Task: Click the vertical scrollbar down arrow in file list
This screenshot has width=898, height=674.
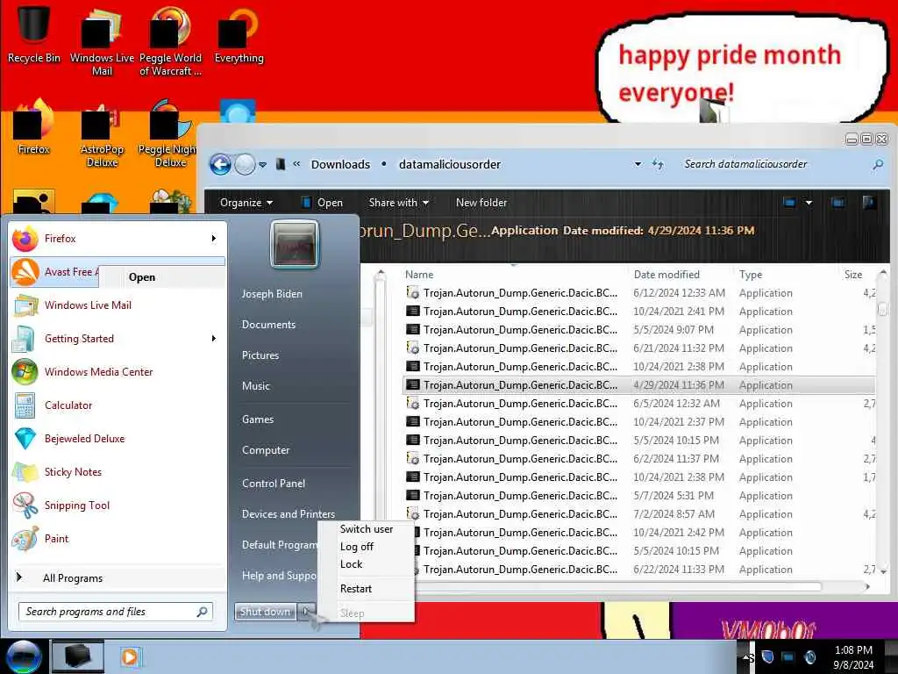Action: point(883,570)
